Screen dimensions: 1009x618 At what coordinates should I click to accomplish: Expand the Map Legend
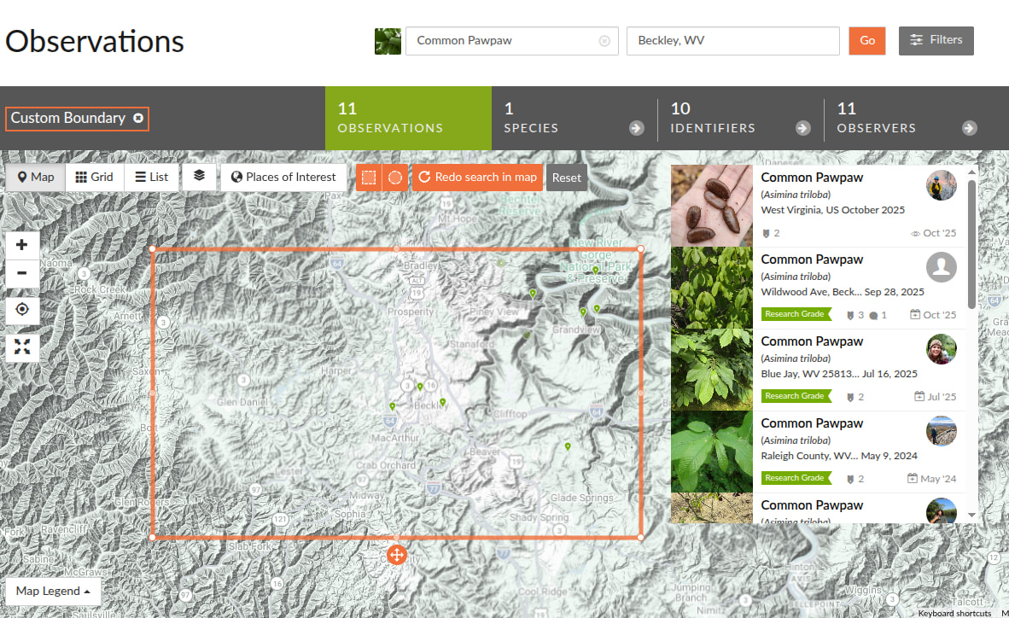53,591
